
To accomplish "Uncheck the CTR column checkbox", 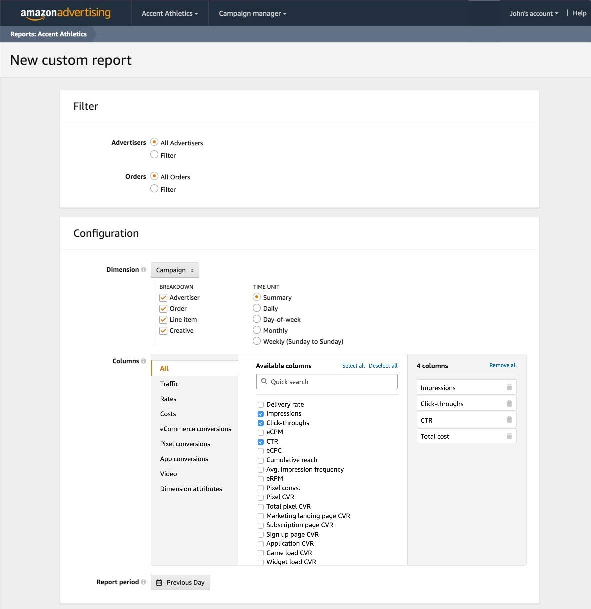I will coord(261,442).
